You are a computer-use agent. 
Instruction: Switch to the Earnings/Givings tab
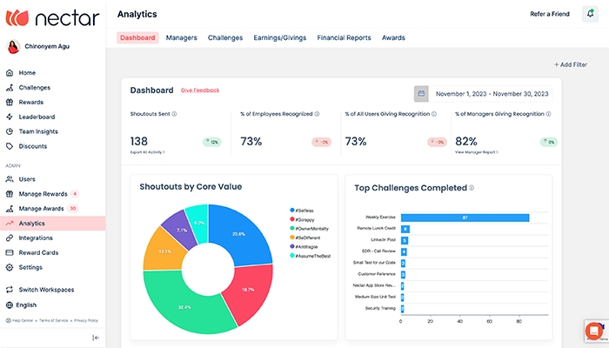(x=280, y=37)
